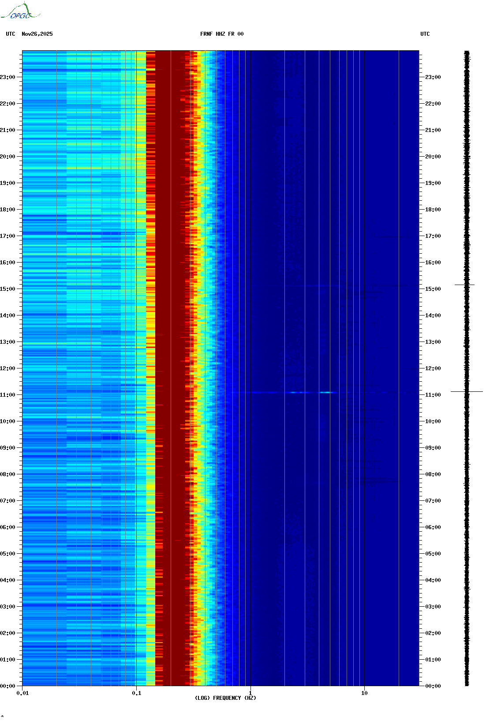Click the UTC label at the top right
486x721 pixels.
(x=425, y=34)
